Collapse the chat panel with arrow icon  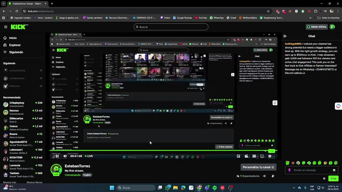click(285, 36)
